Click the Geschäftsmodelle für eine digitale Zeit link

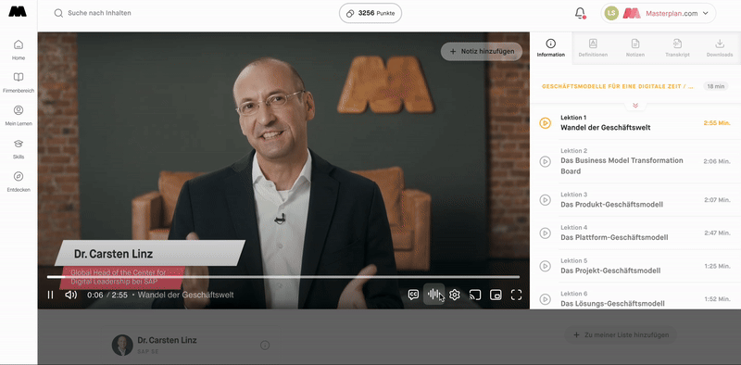[x=618, y=86]
